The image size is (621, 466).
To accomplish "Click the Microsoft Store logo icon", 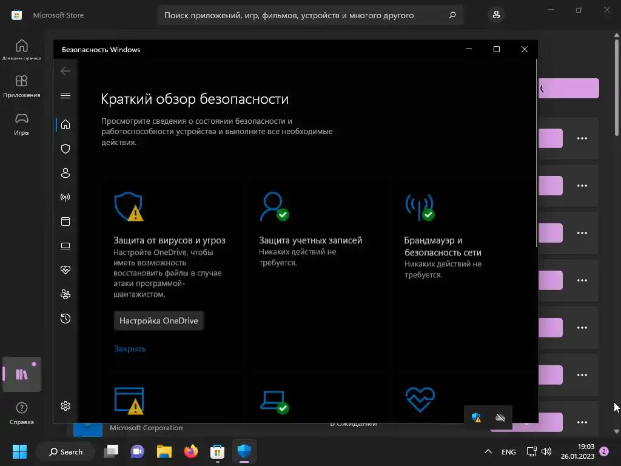I will coord(16,15).
